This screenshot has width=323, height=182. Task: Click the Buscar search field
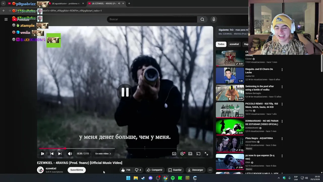(x=152, y=19)
